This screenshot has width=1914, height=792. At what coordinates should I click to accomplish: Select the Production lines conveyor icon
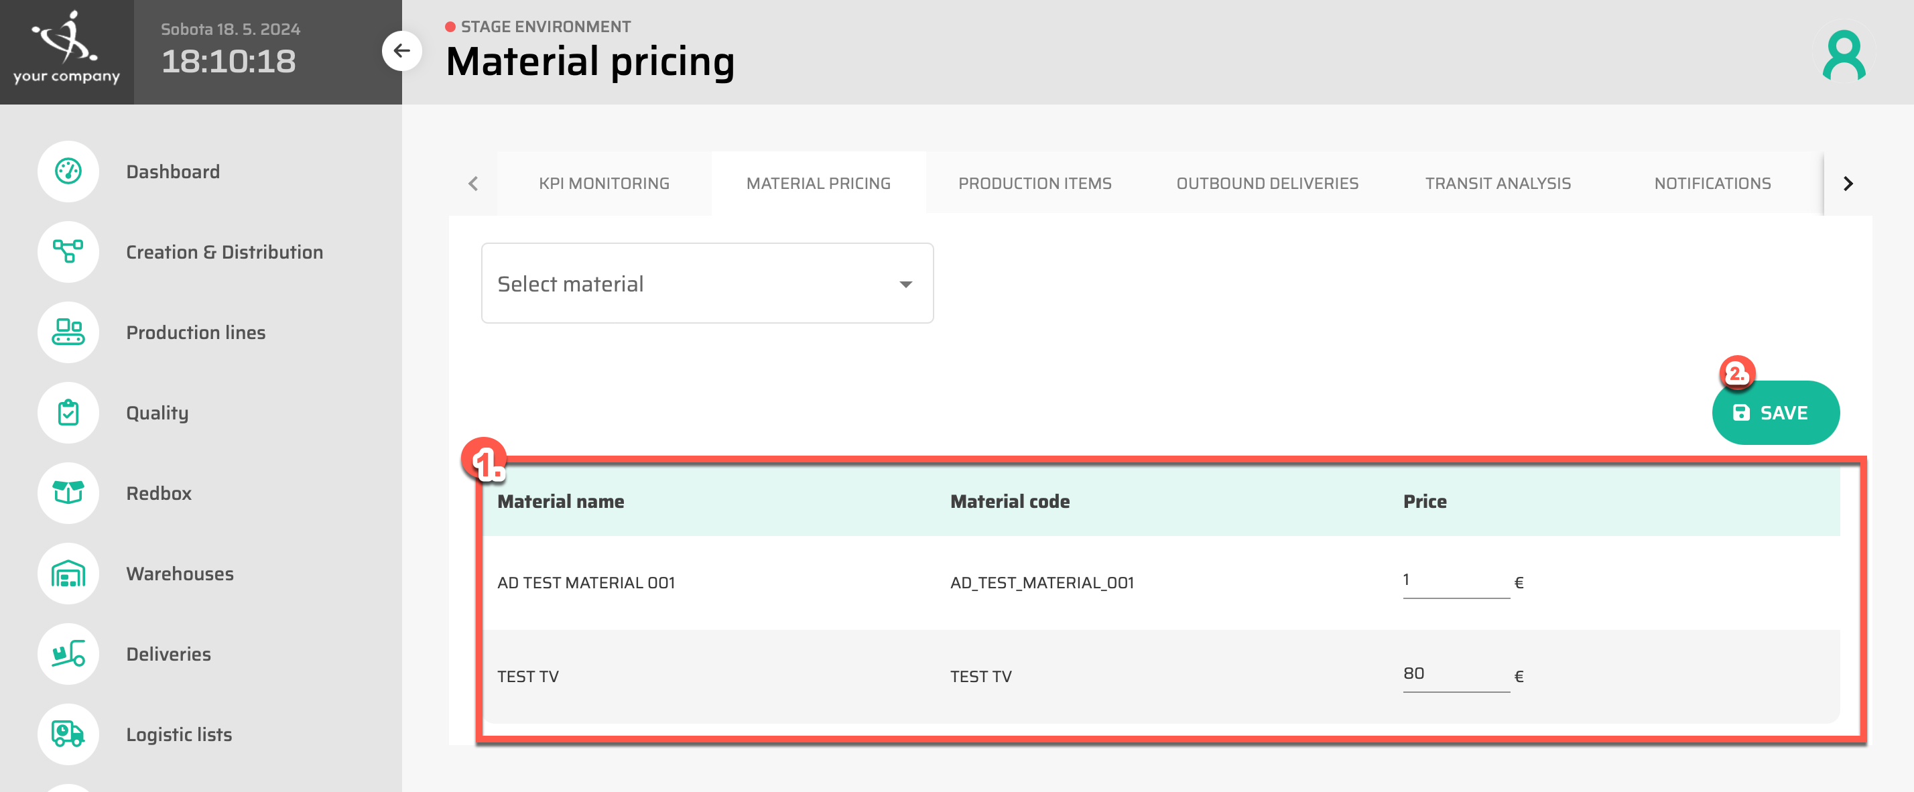pos(68,332)
